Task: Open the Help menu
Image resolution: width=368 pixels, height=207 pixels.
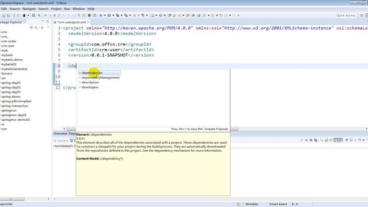Action: 91,9
